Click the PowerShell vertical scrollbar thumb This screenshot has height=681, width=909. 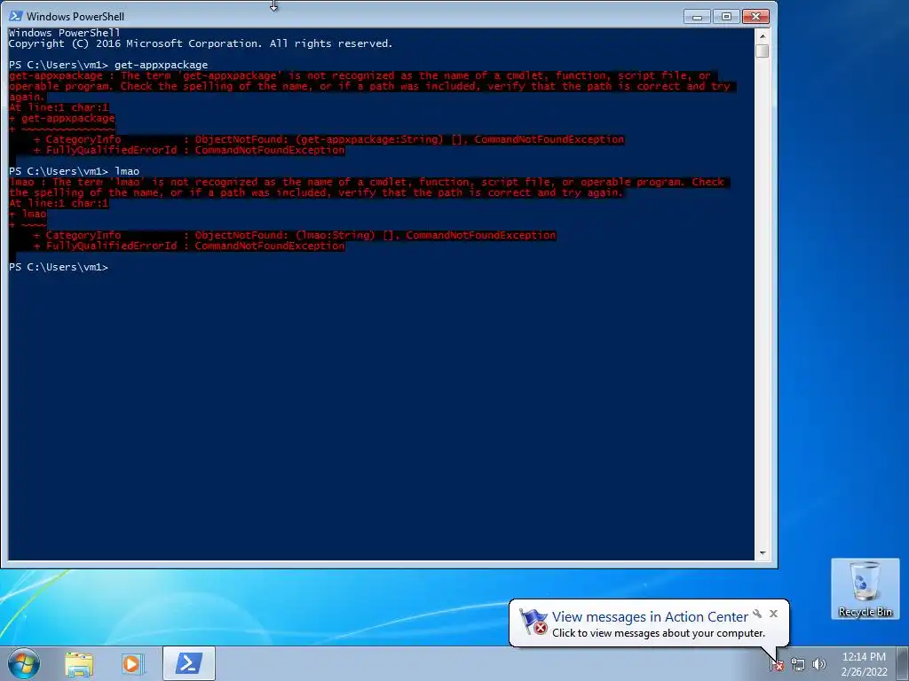[763, 51]
